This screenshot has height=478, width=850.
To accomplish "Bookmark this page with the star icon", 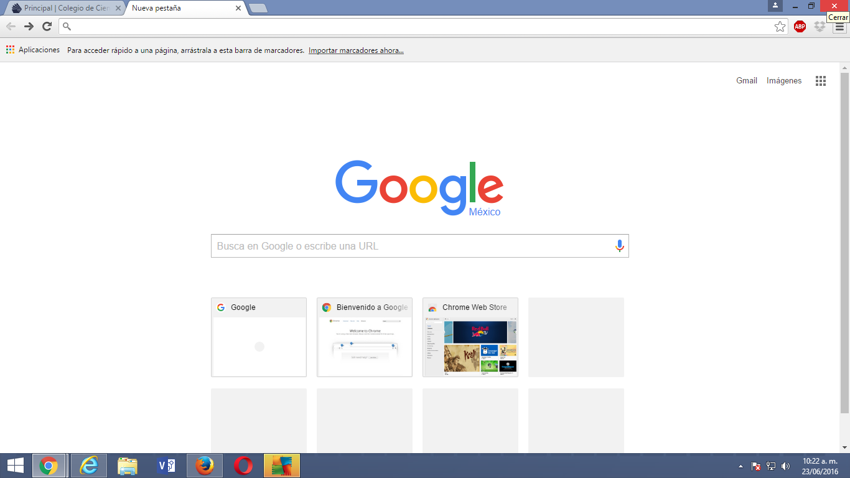I will click(x=780, y=26).
